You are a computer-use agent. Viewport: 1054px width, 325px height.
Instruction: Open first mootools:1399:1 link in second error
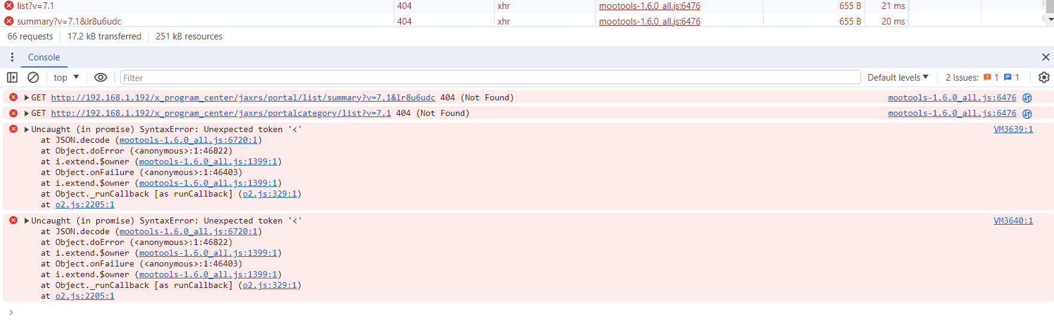(x=208, y=253)
